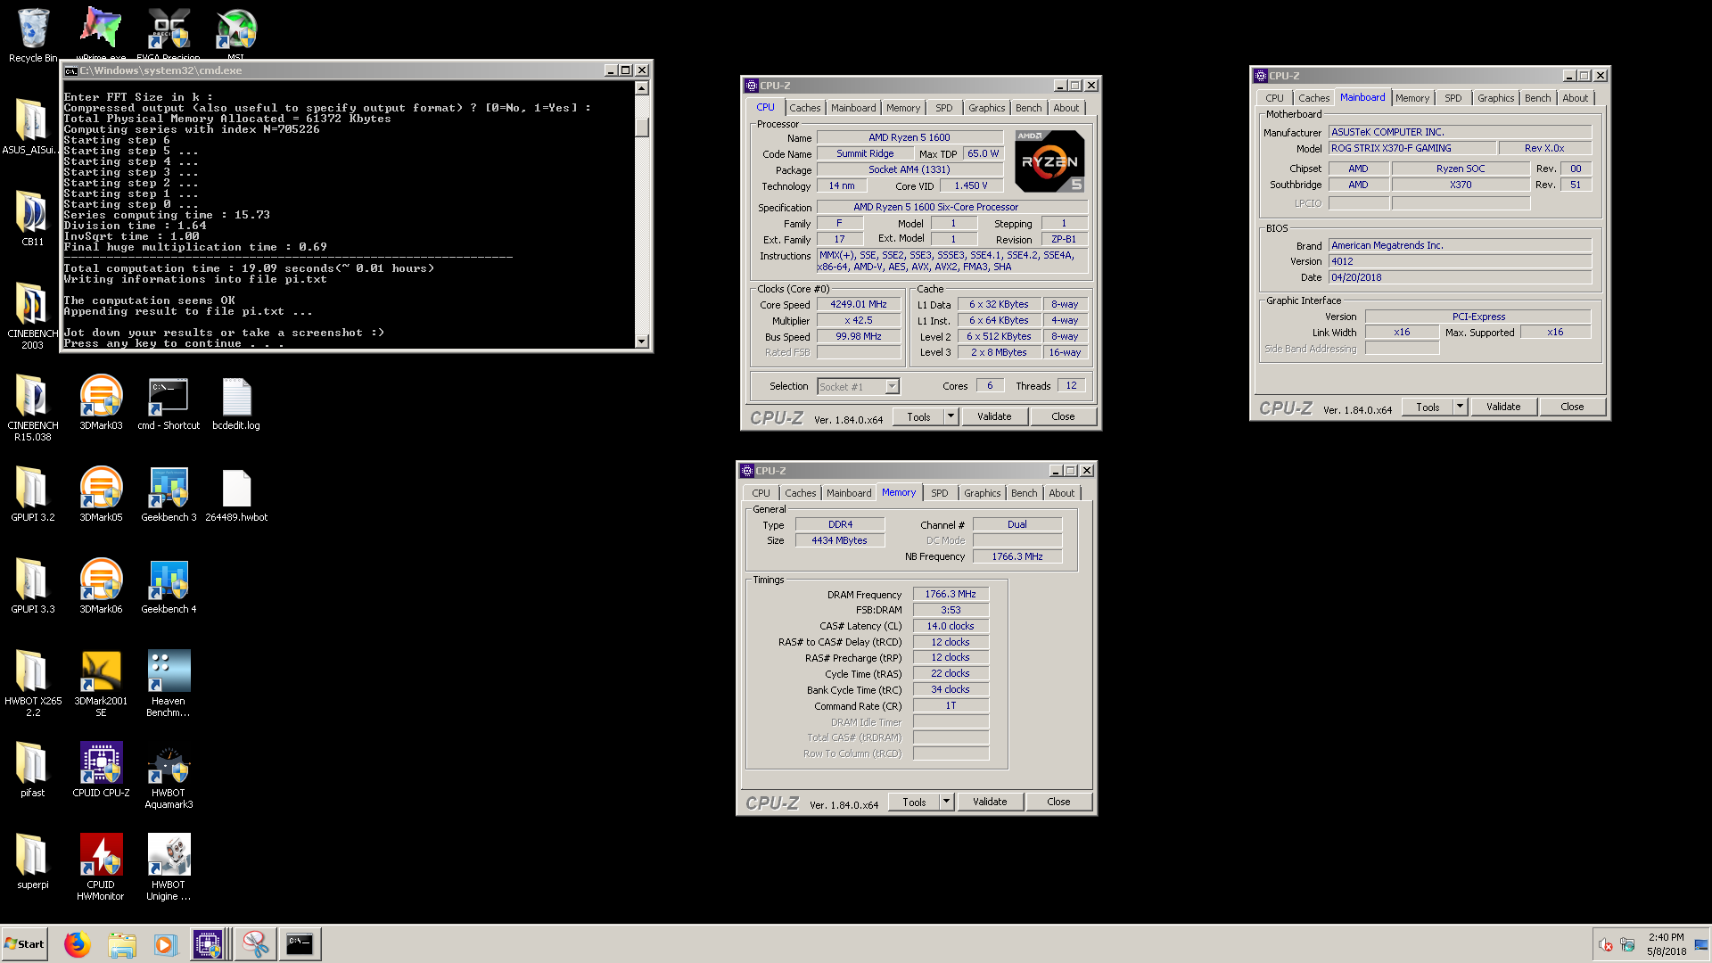Screen dimensions: 1712x963
Task: Open Windows Media Player from the taskbar
Action: pos(165,943)
